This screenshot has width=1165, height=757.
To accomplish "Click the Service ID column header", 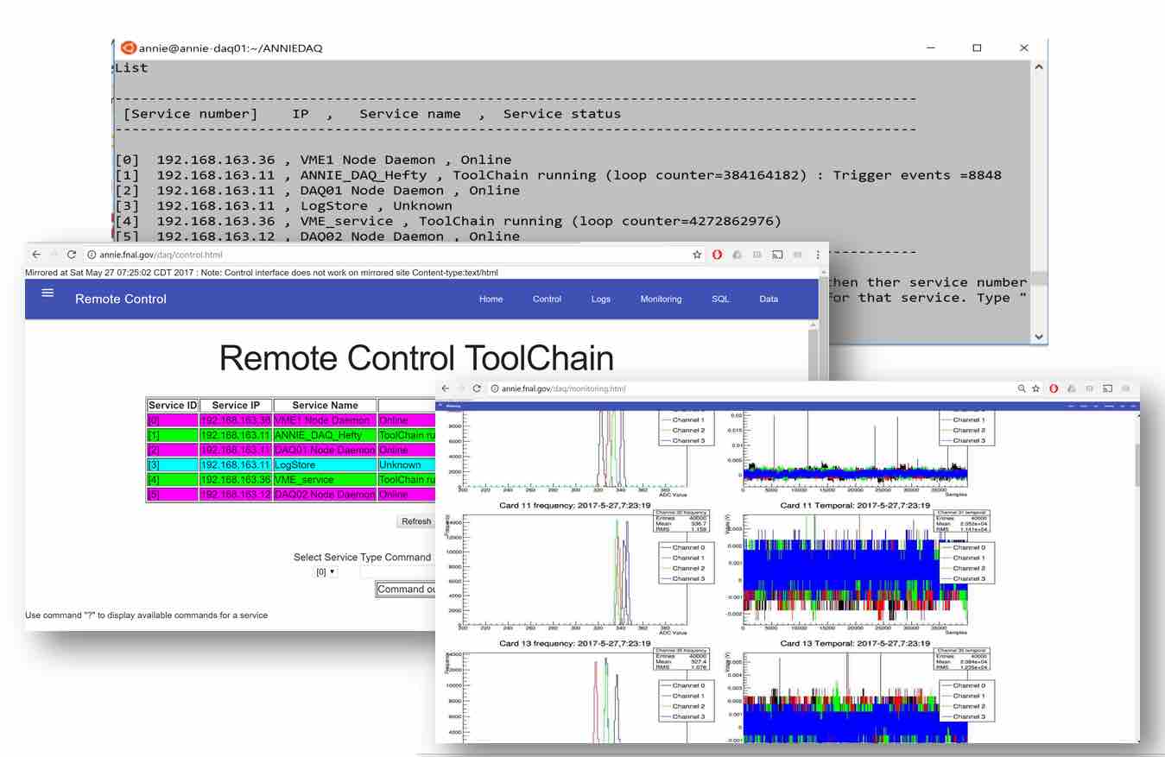I will tap(173, 406).
